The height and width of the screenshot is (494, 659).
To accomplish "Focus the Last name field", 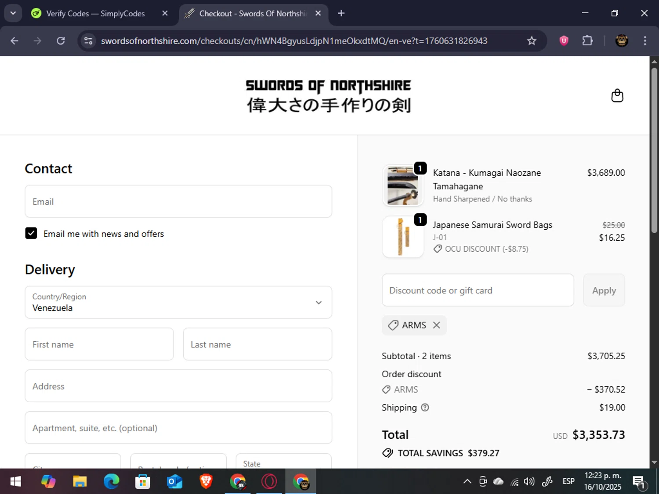I will [257, 344].
